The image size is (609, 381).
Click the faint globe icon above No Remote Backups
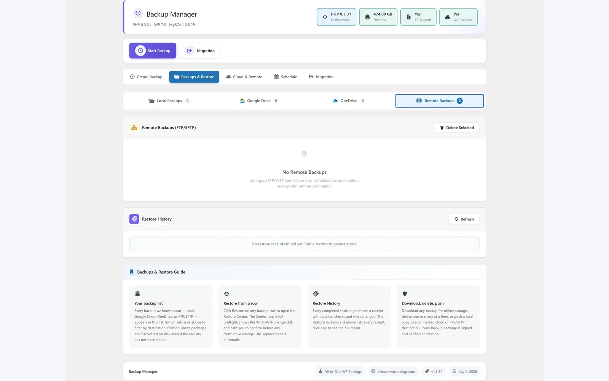[304, 154]
